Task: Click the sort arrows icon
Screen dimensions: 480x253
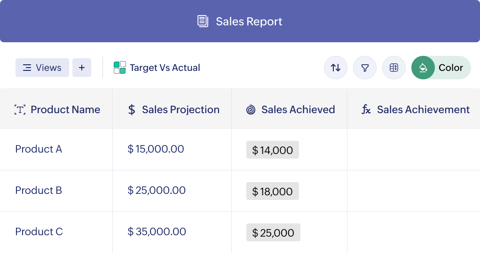Action: [x=336, y=68]
